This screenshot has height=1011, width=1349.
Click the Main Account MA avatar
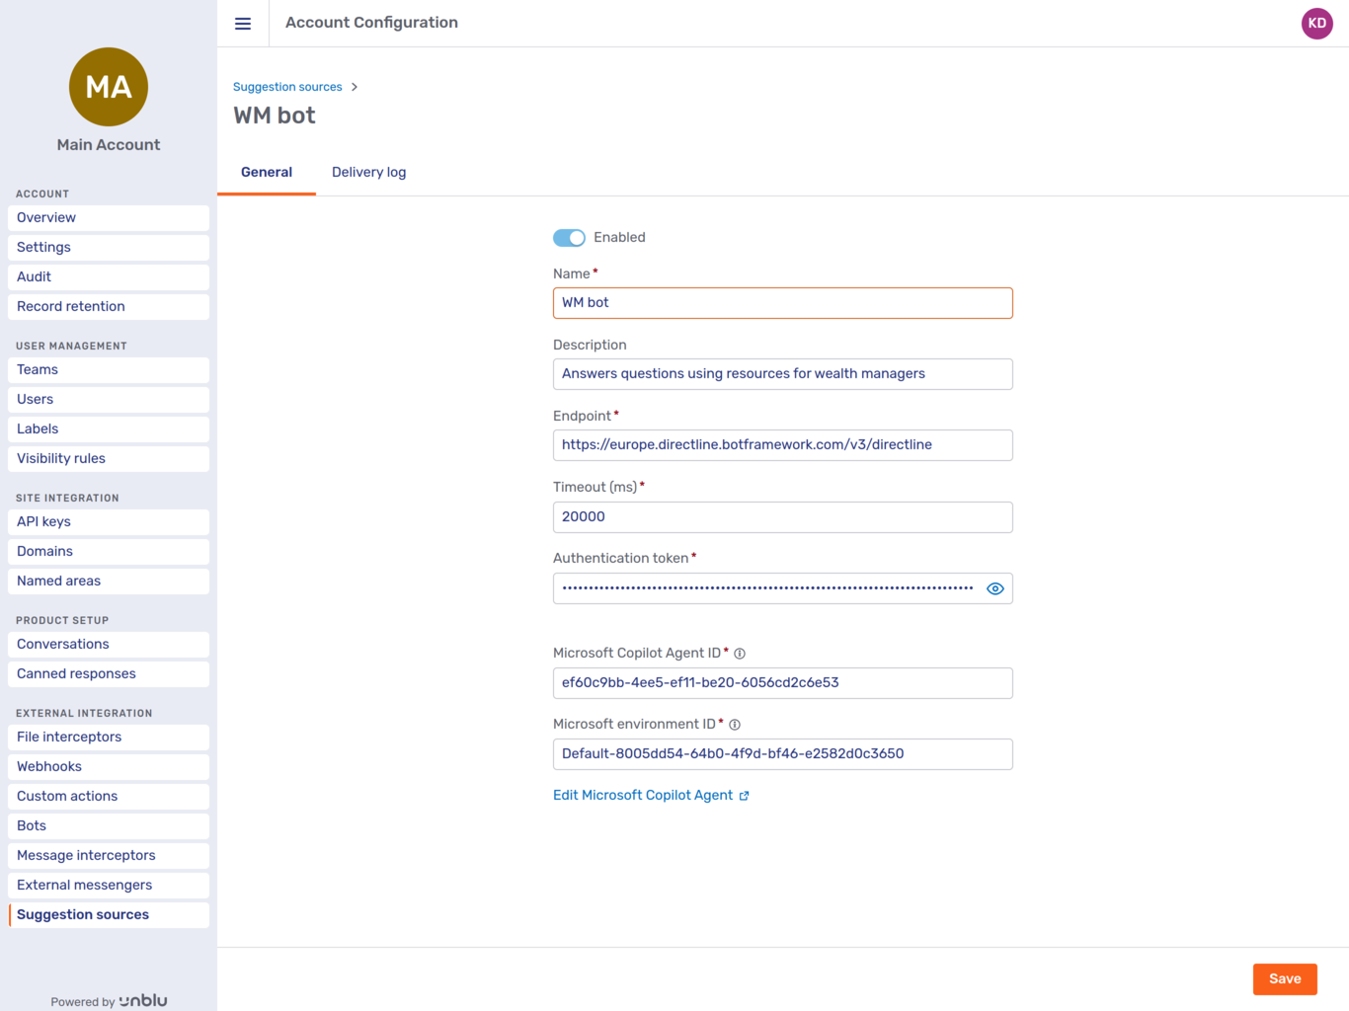tap(108, 87)
